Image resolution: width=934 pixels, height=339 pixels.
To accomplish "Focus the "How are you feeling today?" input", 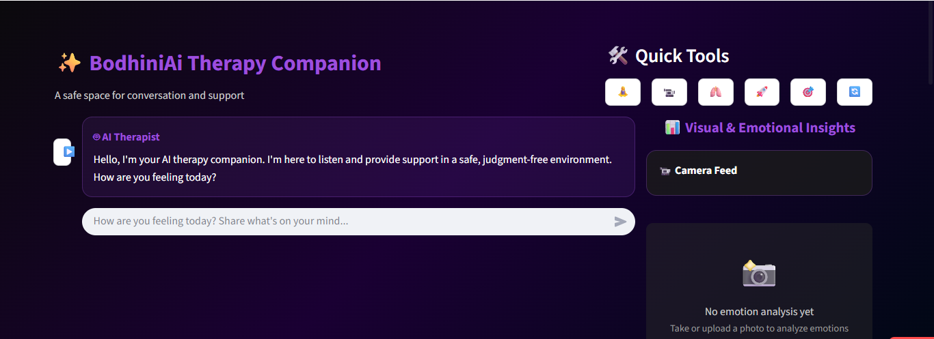I will pos(342,222).
